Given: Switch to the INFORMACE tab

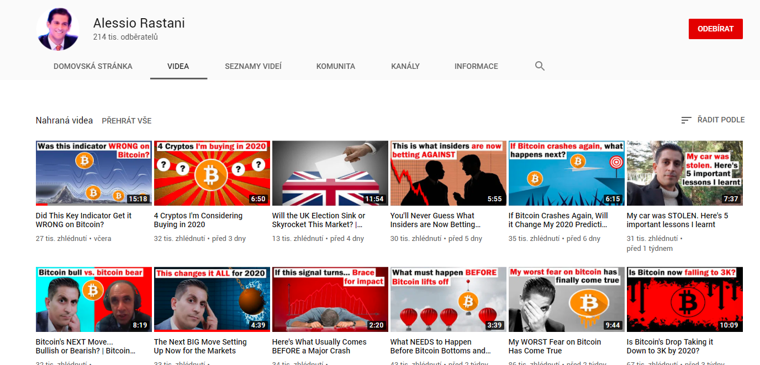Looking at the screenshot, I should (x=476, y=66).
